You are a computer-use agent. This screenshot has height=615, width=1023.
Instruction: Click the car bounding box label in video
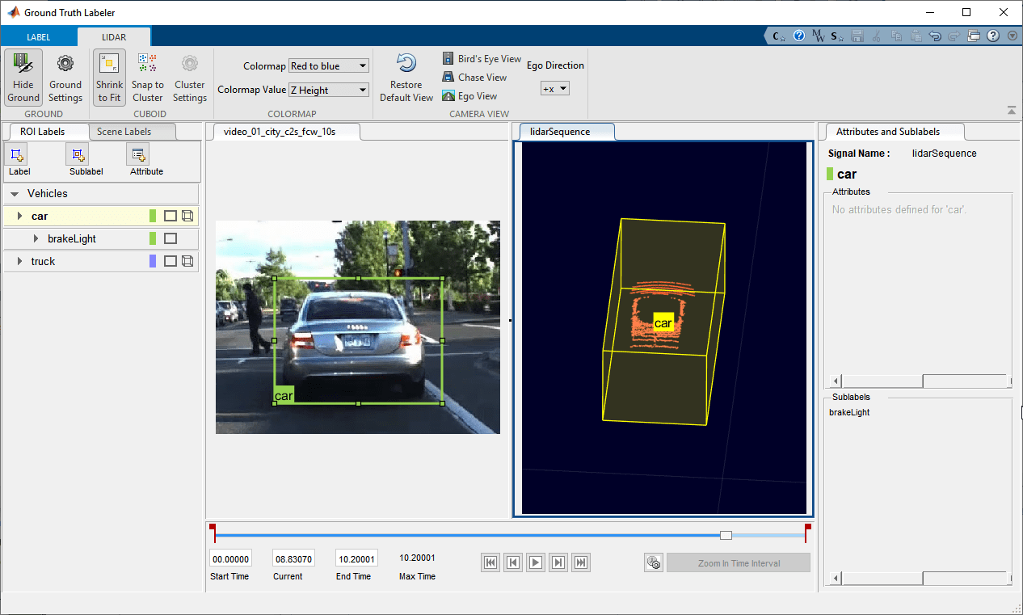[284, 395]
